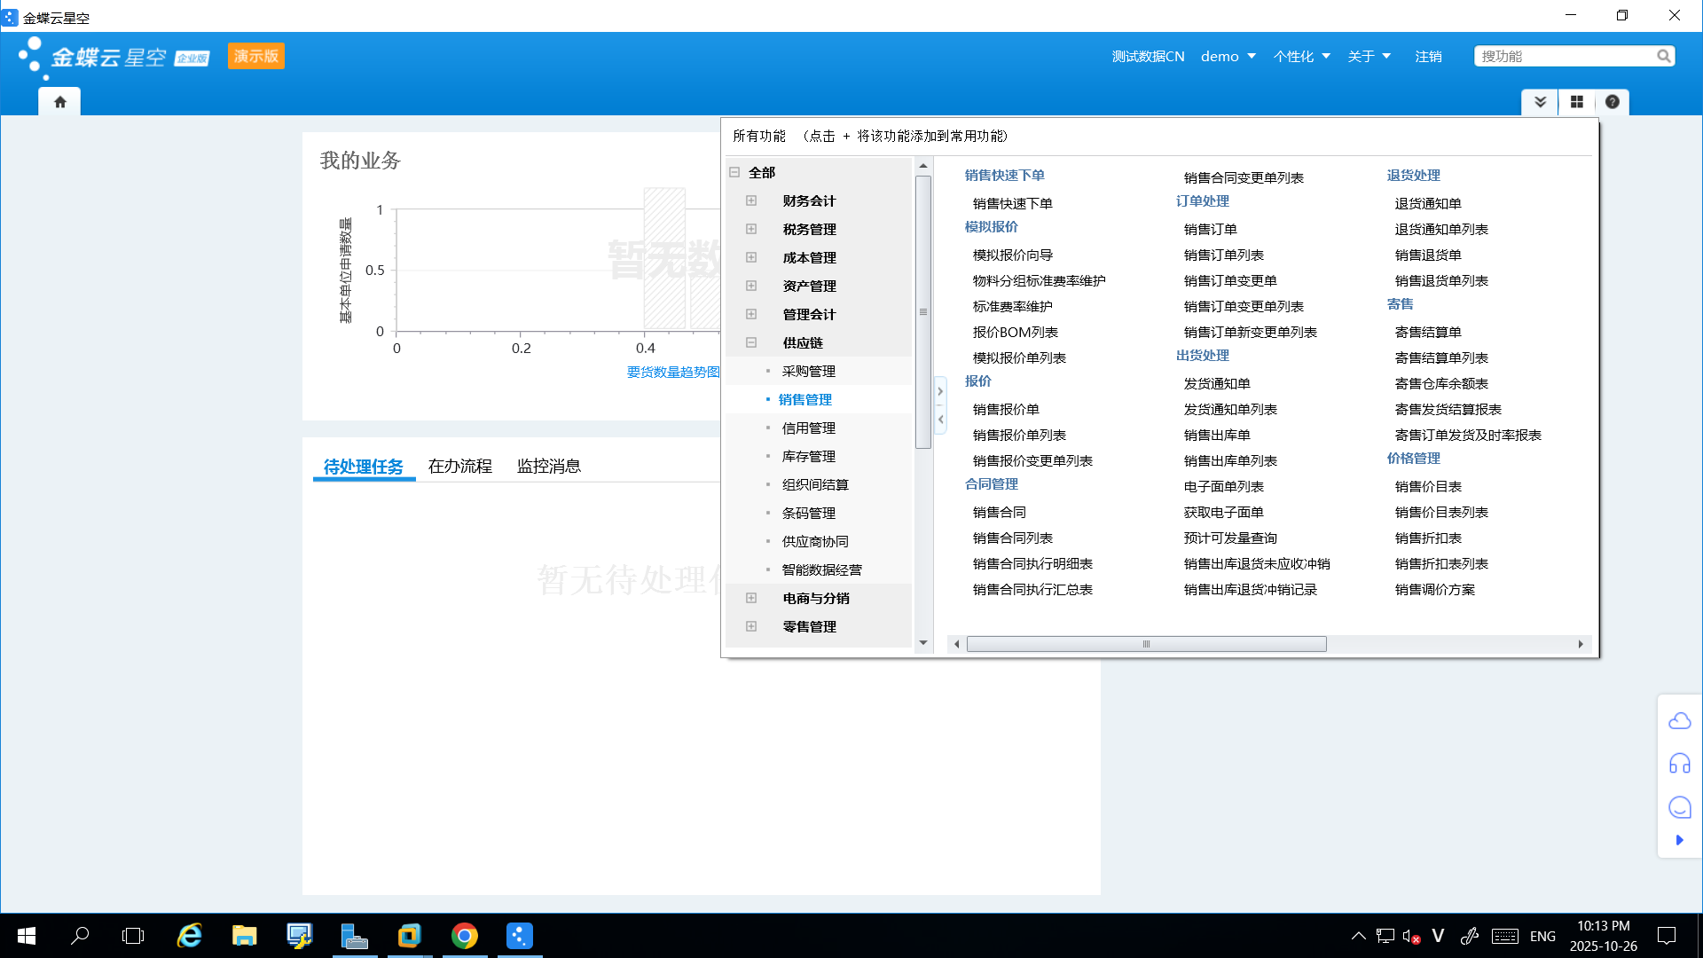Collapse the 供应链 tree node
The image size is (1703, 958).
751,342
